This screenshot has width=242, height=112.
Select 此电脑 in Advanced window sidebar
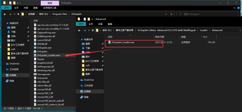pos(90,91)
